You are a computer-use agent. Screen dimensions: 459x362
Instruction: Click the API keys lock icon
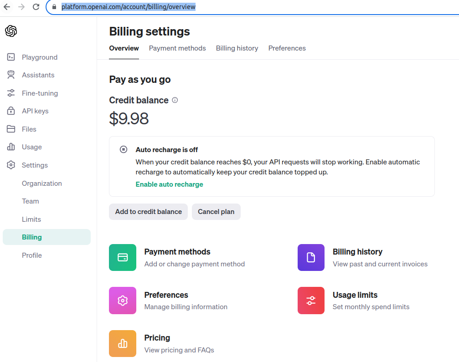click(x=11, y=111)
